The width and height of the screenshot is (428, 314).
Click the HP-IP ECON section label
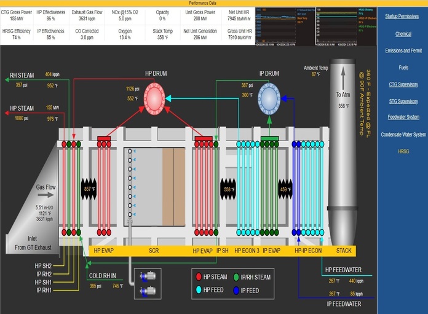coord(308,251)
